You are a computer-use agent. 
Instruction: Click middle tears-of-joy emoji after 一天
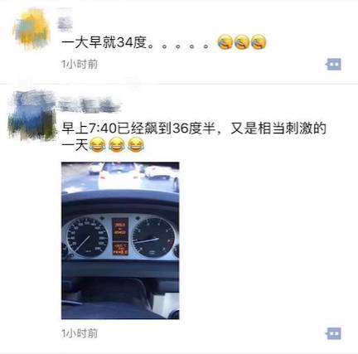116,144
